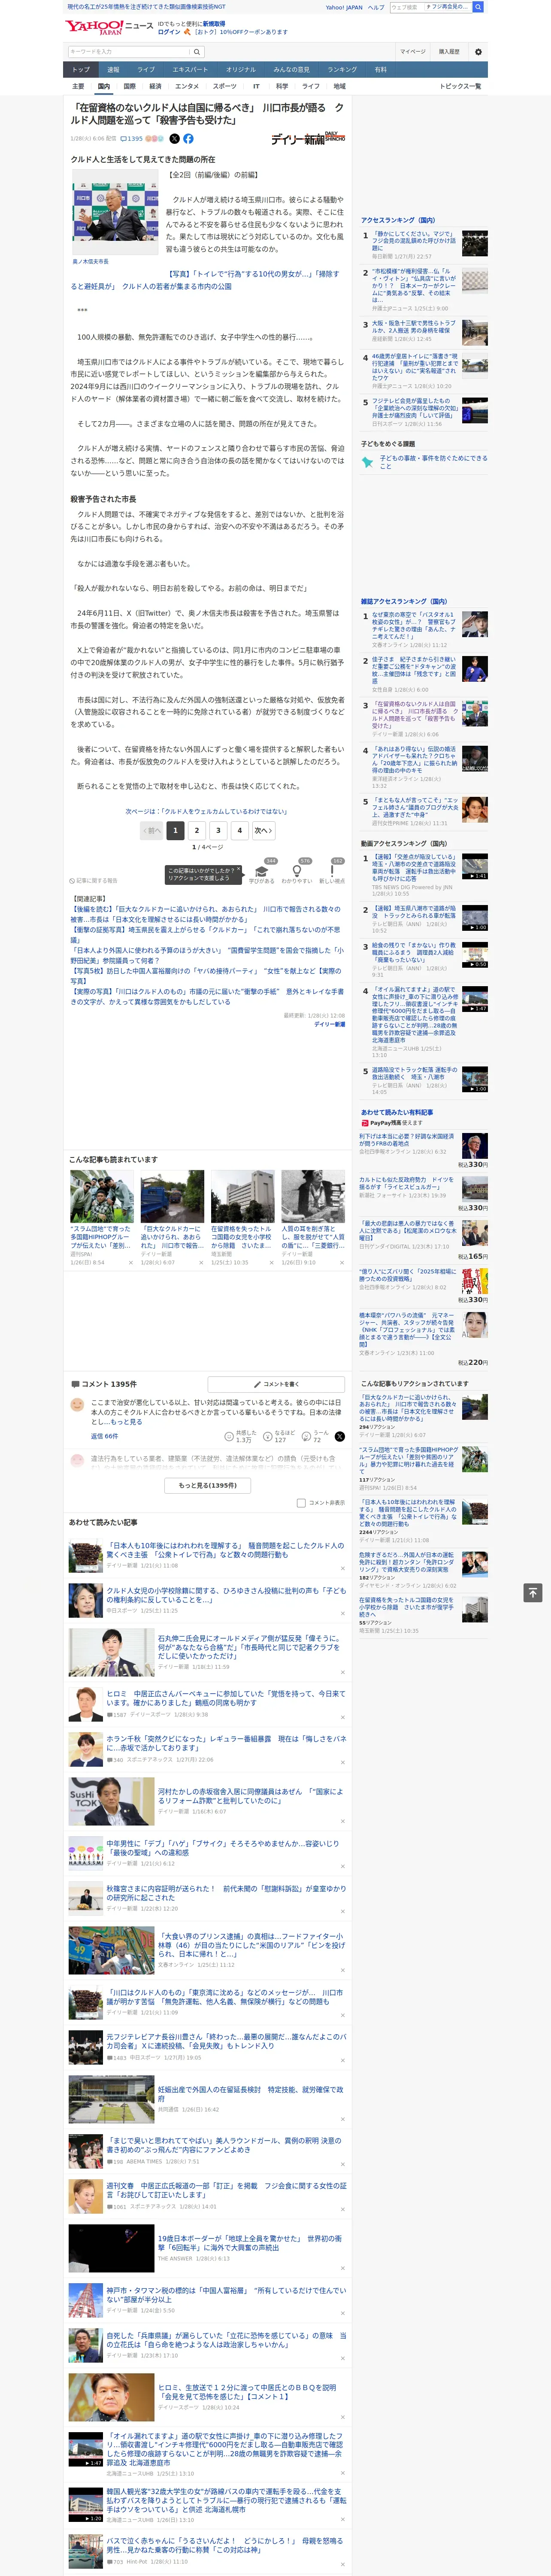
Task: Open the トップ main navigation tab
Action: coord(81,70)
